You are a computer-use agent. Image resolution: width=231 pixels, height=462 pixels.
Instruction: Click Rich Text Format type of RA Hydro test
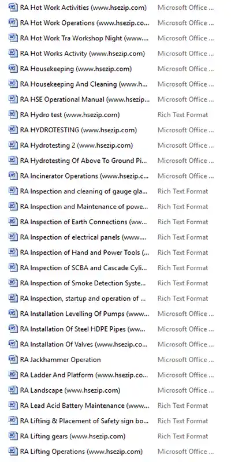183,114
